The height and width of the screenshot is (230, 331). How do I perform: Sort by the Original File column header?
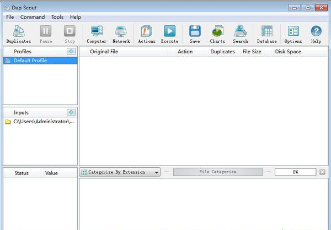click(104, 52)
